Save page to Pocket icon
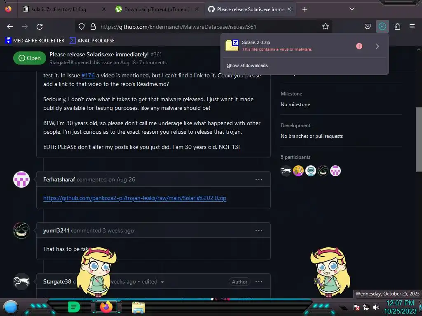The width and height of the screenshot is (422, 316). tap(367, 26)
